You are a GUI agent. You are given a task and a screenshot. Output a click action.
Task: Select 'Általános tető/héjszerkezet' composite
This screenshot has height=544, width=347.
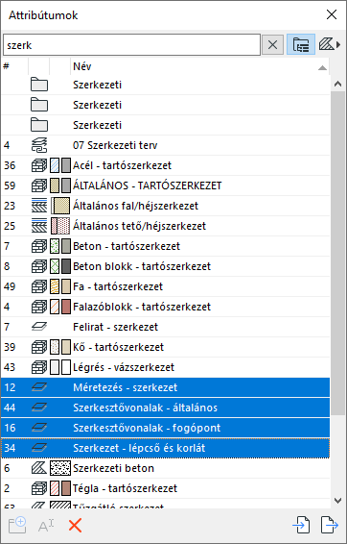point(166,226)
